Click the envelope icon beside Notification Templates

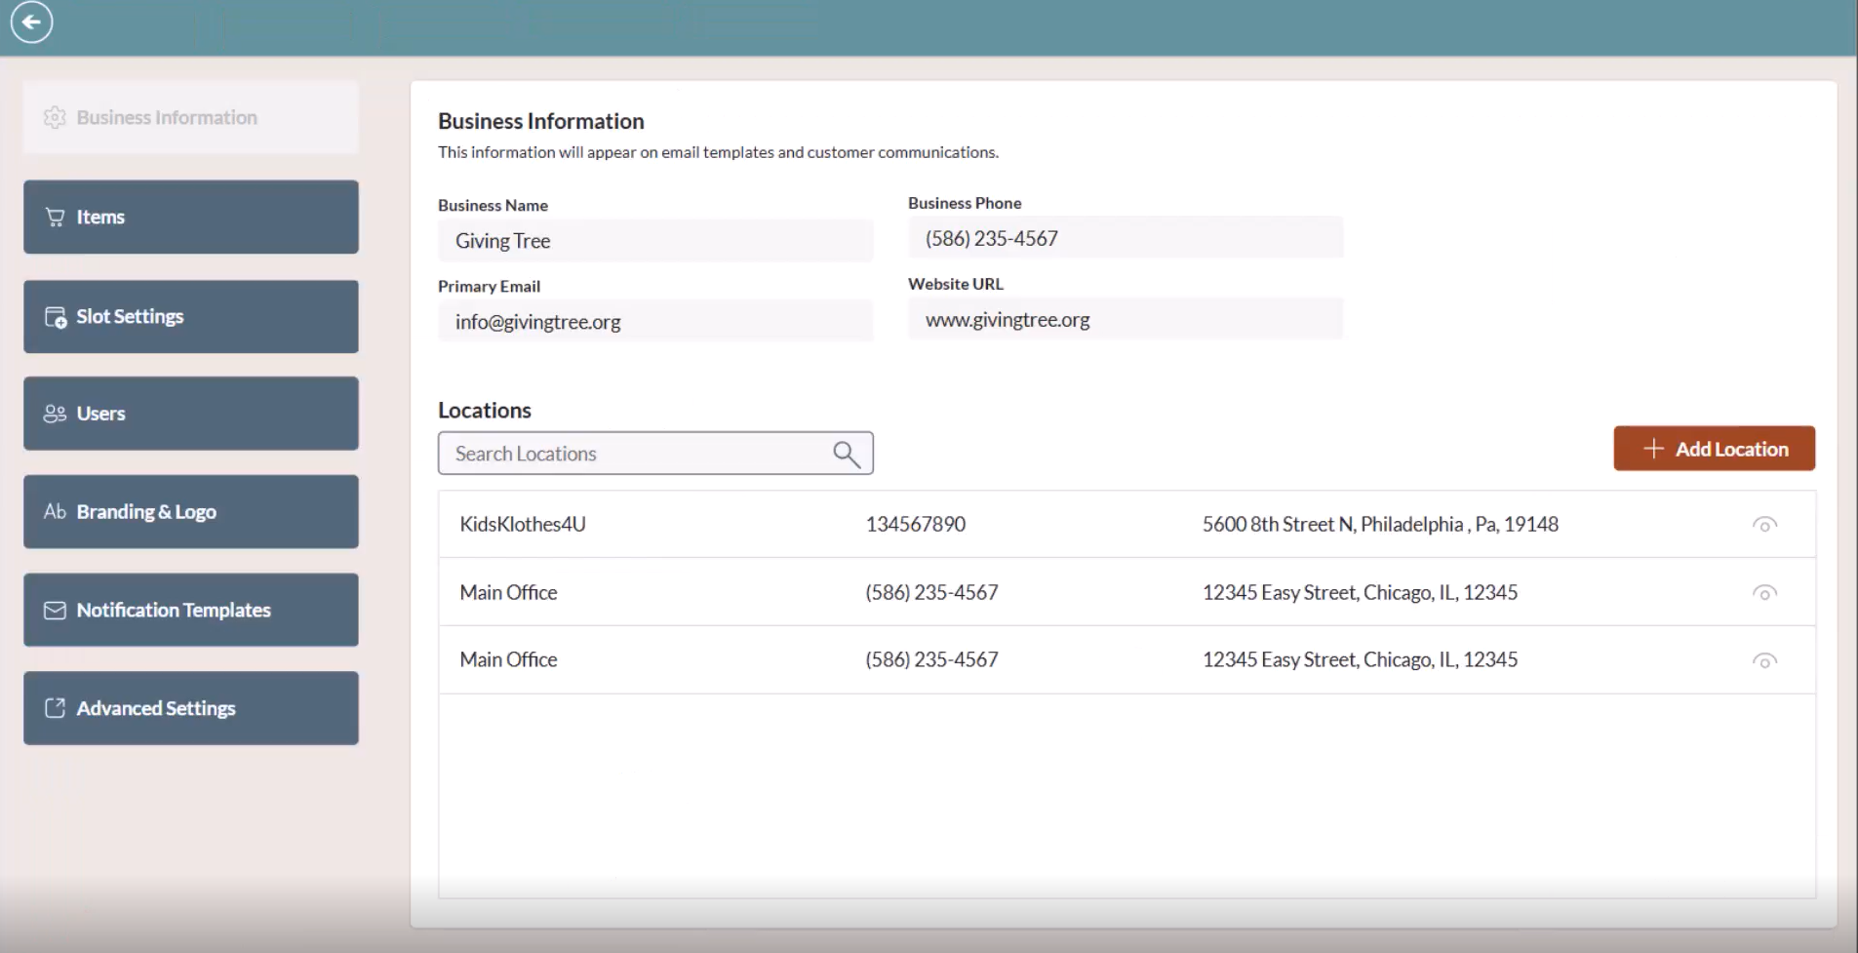[55, 610]
